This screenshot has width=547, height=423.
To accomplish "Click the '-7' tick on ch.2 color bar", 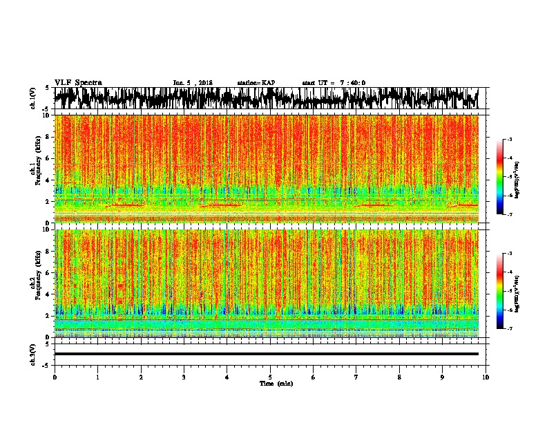I will coord(510,328).
